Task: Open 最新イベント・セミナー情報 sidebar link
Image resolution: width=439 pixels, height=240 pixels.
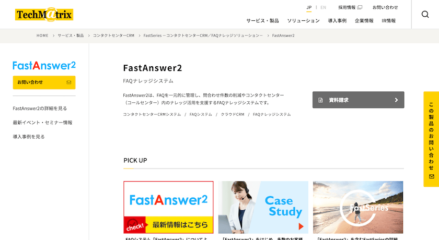Action: (42, 123)
